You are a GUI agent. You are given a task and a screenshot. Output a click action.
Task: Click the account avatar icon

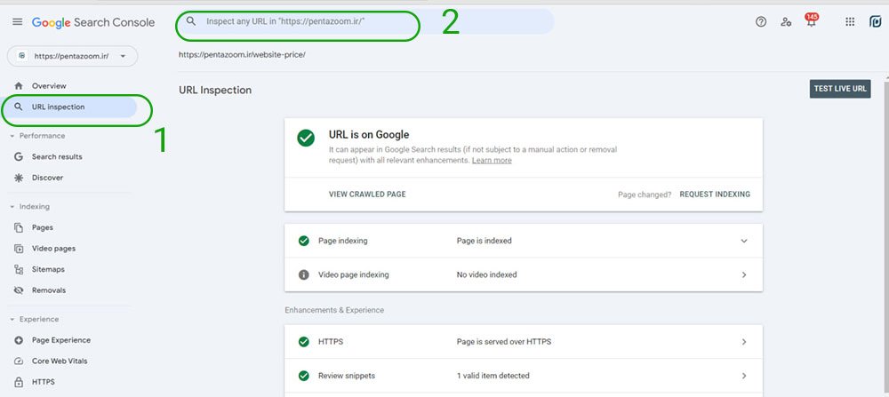(x=875, y=22)
